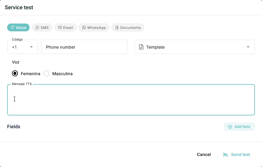Select the Masculina voice radio button
262x167 pixels.
click(x=46, y=73)
